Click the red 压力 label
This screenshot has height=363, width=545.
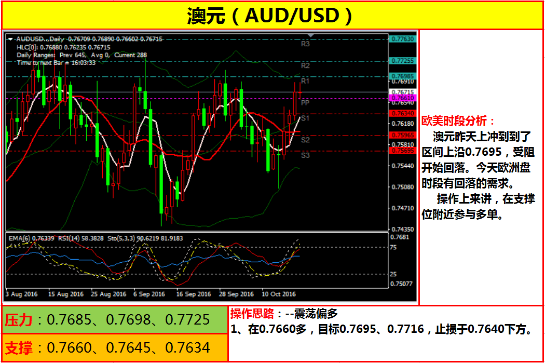(18, 320)
